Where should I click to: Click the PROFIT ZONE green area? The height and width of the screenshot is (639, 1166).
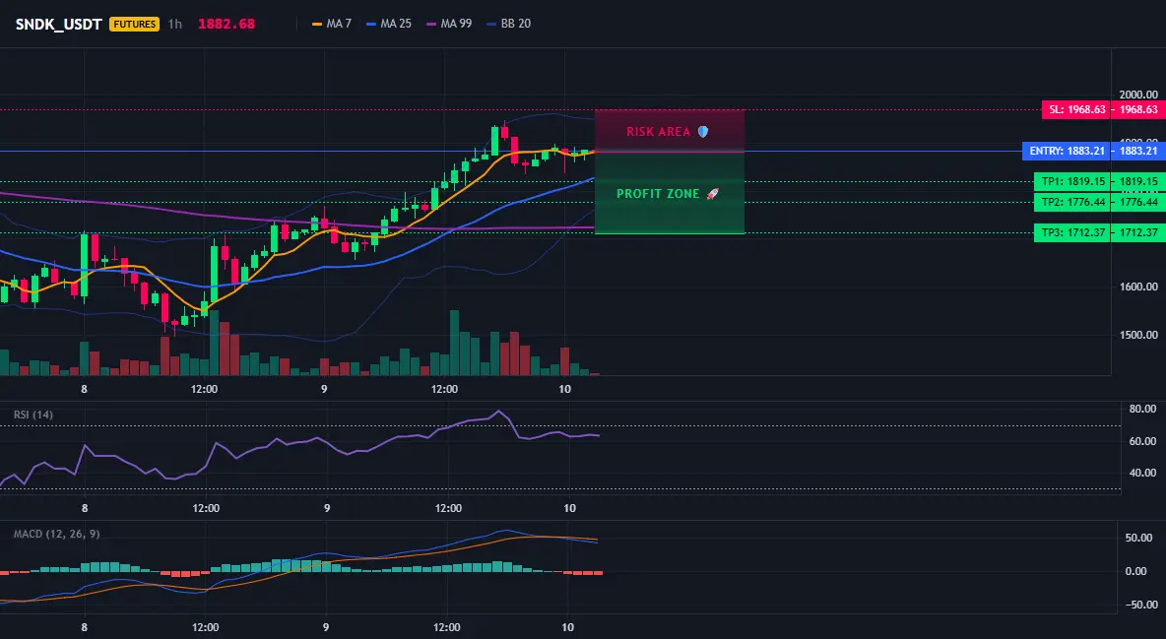[x=670, y=193]
